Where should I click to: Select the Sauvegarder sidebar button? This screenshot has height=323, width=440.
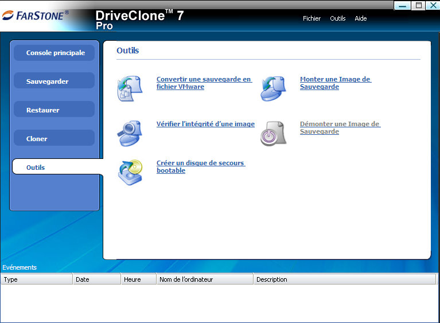tap(54, 81)
